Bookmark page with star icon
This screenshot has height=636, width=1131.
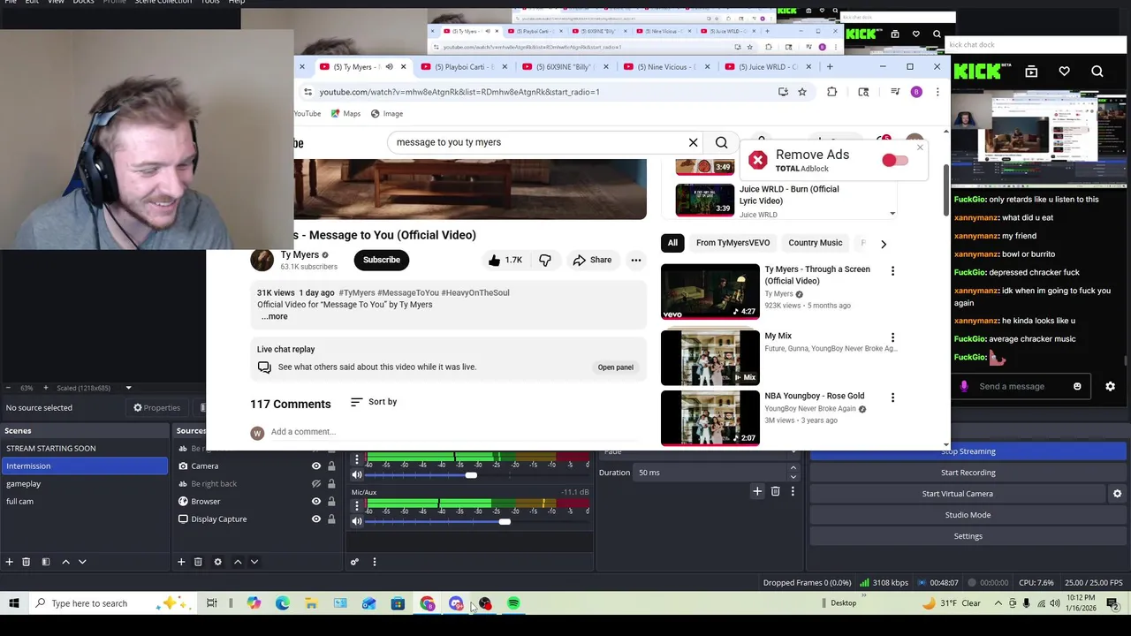802,92
